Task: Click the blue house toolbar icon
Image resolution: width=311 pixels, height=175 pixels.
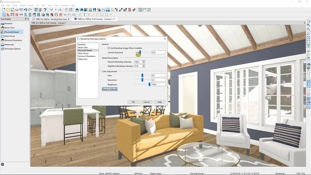Action: (x=77, y=10)
